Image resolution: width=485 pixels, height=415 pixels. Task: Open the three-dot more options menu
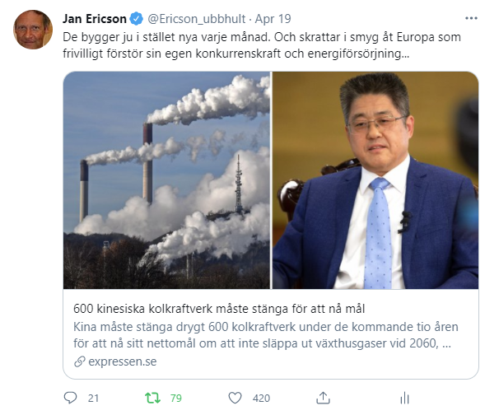coord(471,18)
